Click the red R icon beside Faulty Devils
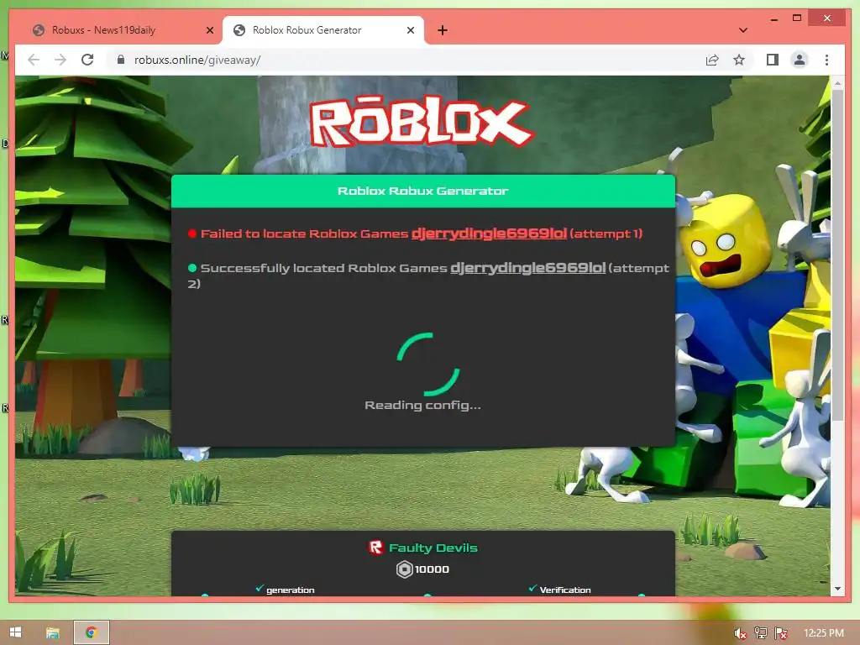860x645 pixels. tap(375, 548)
